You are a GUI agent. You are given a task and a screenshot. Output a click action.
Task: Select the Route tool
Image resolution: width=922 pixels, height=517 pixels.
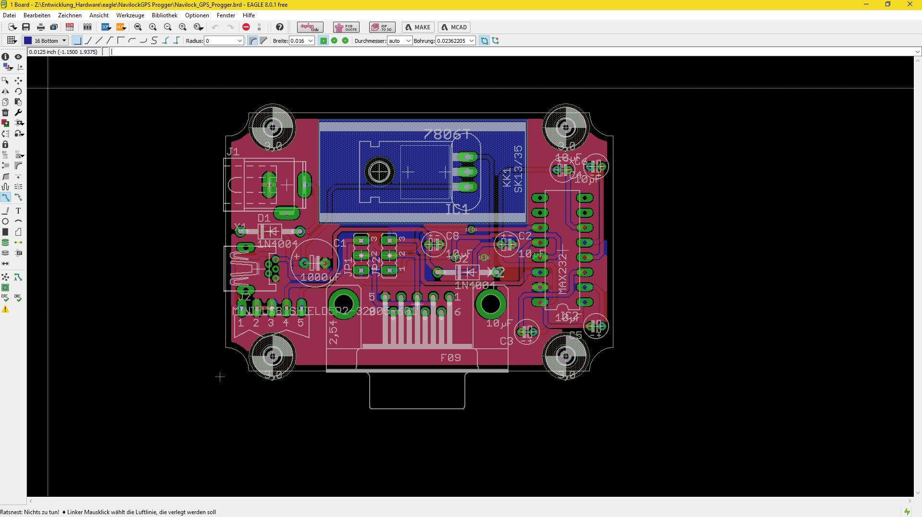[5, 197]
